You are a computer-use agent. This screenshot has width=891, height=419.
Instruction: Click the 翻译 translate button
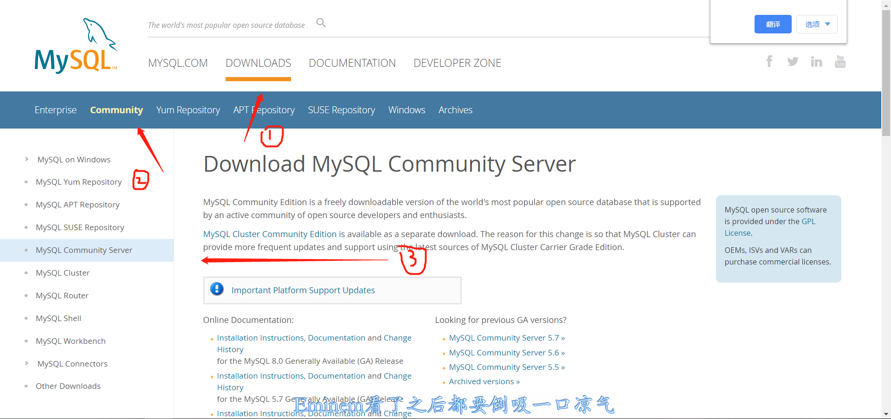(772, 24)
